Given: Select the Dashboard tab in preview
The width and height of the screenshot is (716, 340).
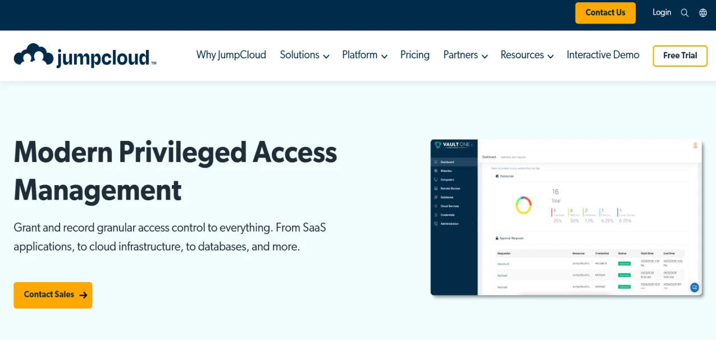Looking at the screenshot, I should [489, 157].
